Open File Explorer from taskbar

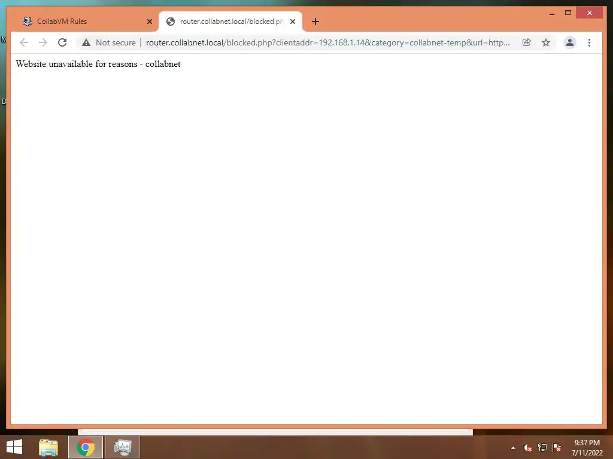(x=48, y=447)
